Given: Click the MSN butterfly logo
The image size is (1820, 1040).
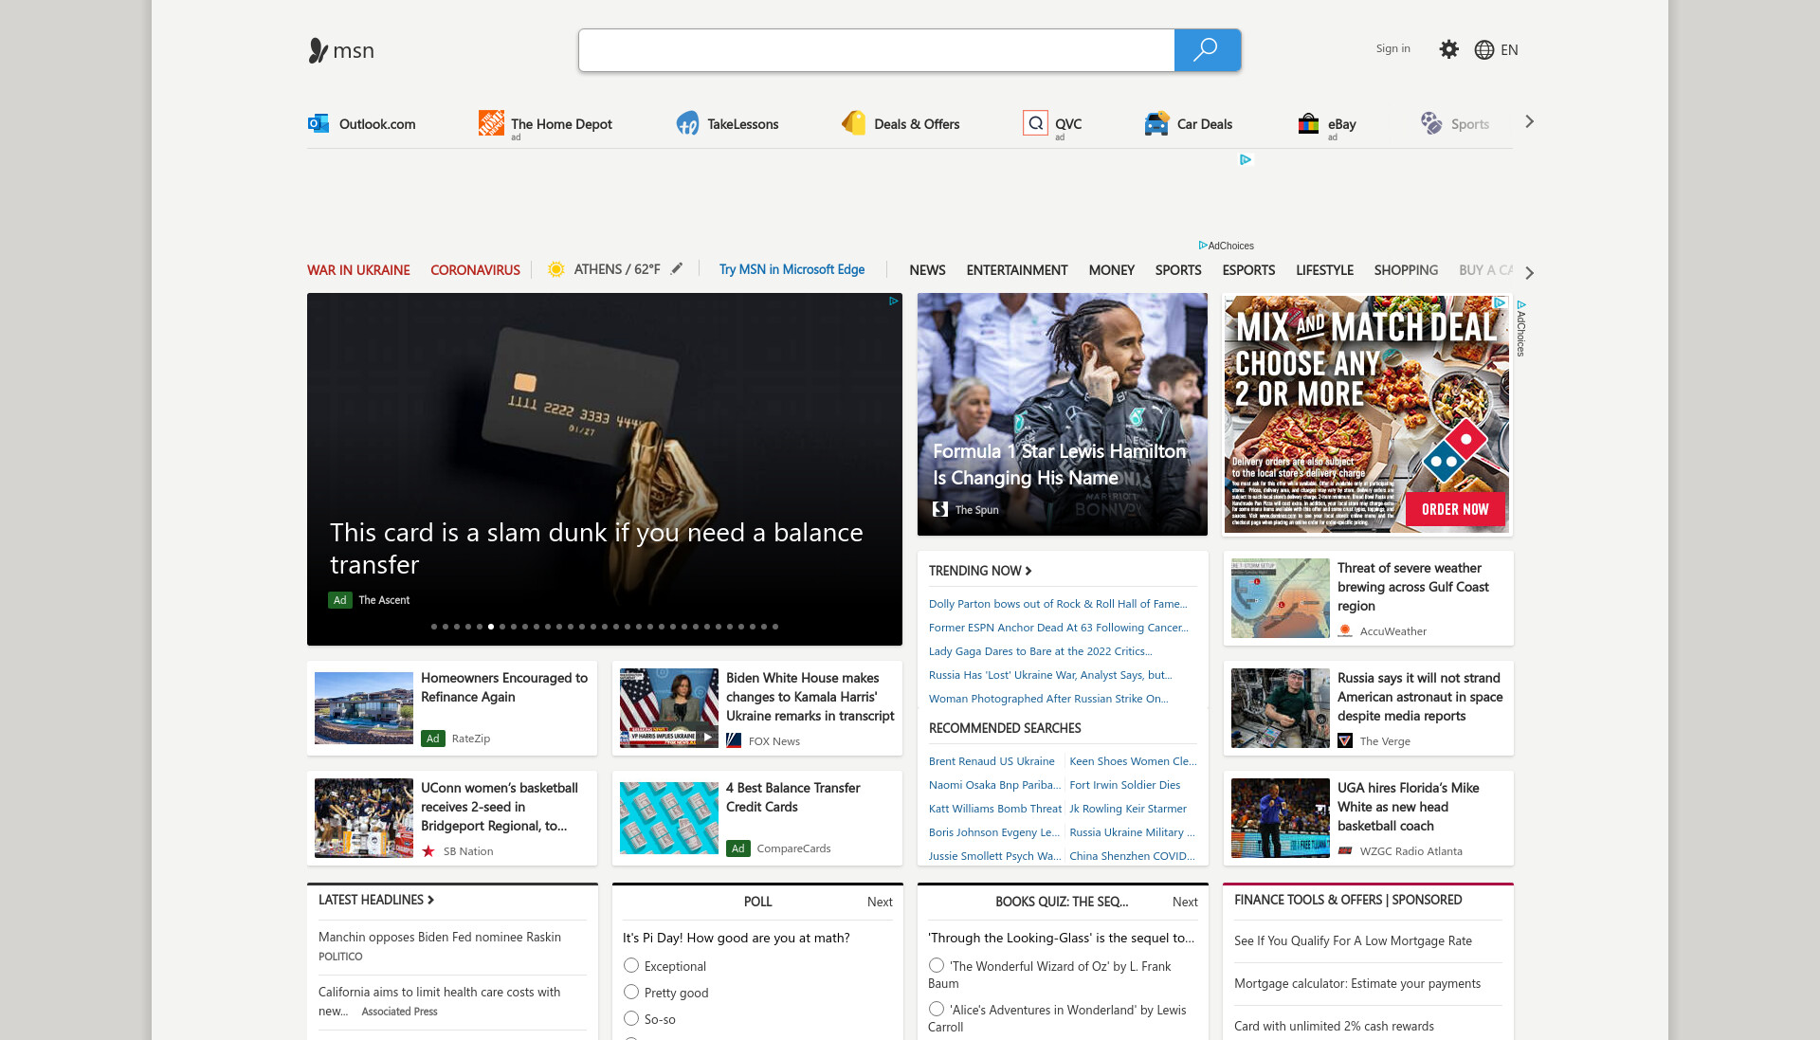Looking at the screenshot, I should pos(318,50).
